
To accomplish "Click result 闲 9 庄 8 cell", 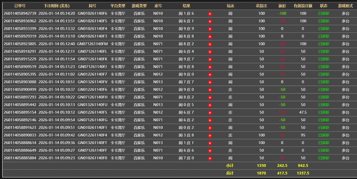I will [x=186, y=66].
